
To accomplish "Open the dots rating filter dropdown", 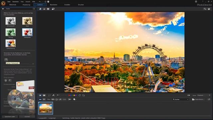I will click(x=65, y=99).
